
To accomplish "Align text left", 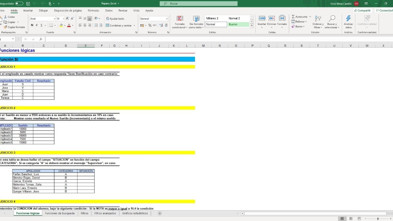I will pyautogui.click(x=80, y=25).
